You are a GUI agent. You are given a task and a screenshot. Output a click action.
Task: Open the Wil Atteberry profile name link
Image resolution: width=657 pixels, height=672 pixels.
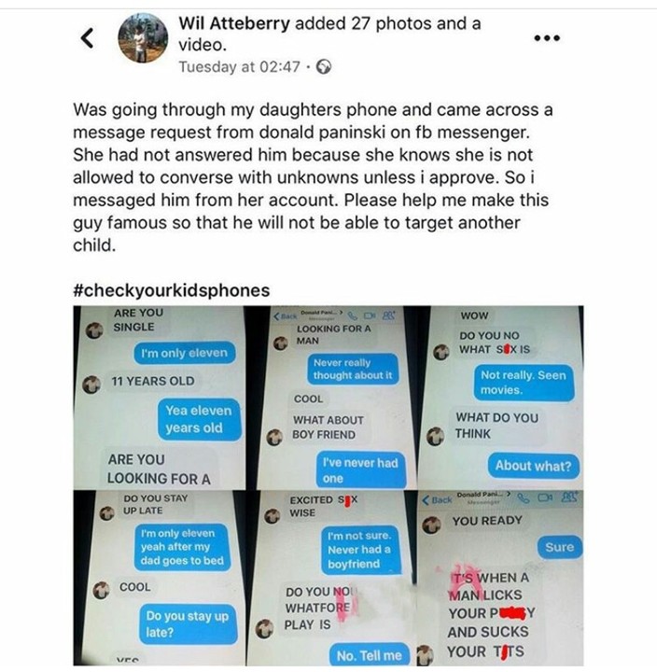tap(234, 23)
